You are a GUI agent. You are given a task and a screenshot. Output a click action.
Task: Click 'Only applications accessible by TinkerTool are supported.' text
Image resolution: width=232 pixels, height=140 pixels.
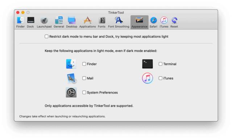pyautogui.click(x=89, y=106)
